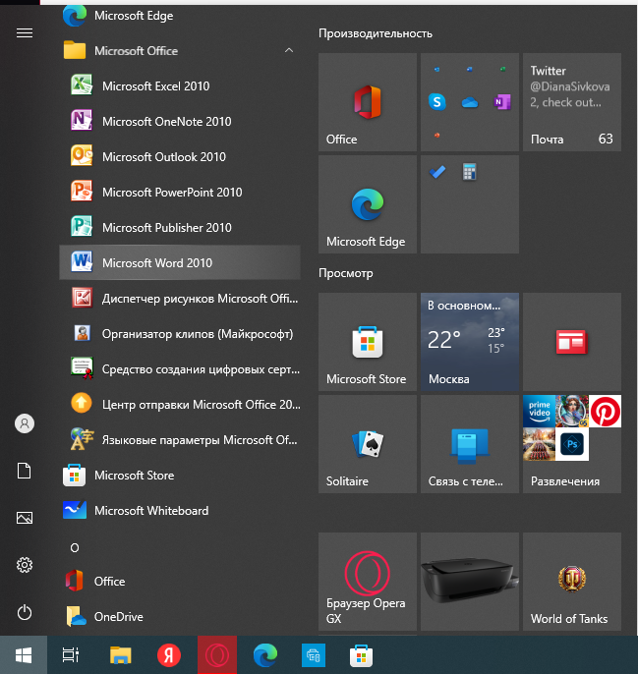
Task: Switch to Opera GX on the taskbar
Action: click(217, 655)
